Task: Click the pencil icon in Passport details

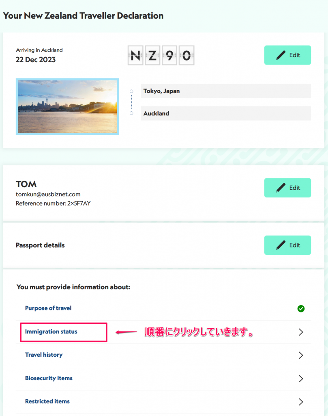Action: click(281, 245)
